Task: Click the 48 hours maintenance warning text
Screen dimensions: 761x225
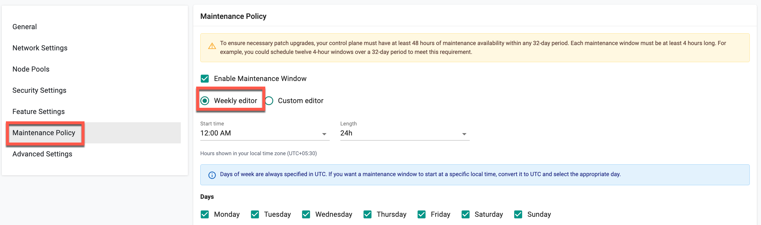Action: [x=473, y=48]
